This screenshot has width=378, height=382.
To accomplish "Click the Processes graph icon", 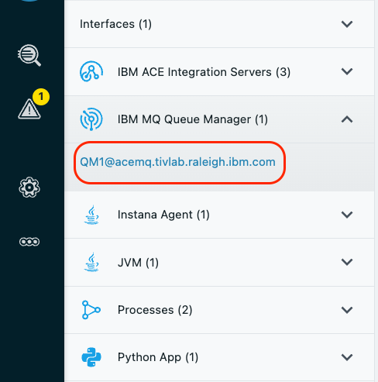I will [91, 310].
